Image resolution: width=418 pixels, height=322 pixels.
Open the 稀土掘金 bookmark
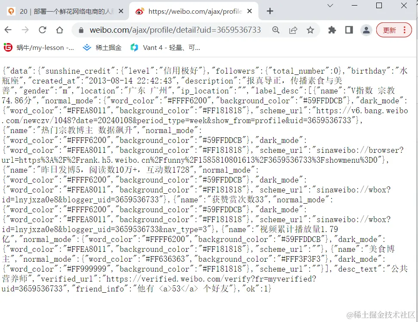point(102,48)
